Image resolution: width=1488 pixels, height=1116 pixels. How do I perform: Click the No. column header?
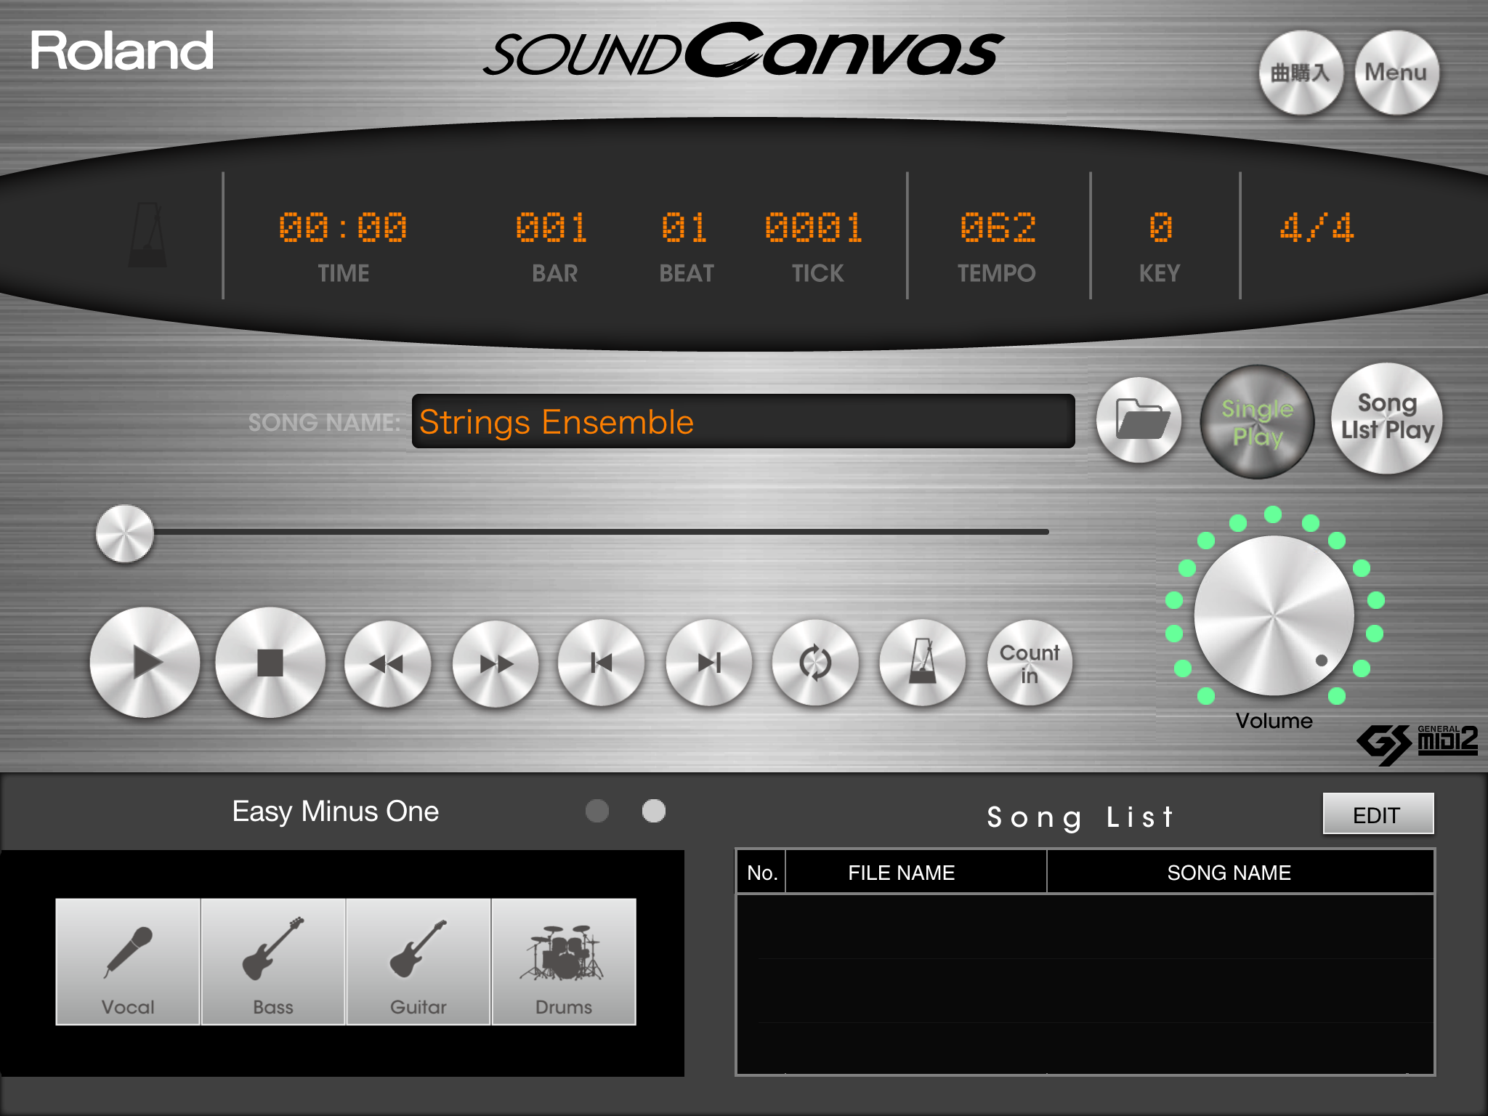[x=761, y=873]
